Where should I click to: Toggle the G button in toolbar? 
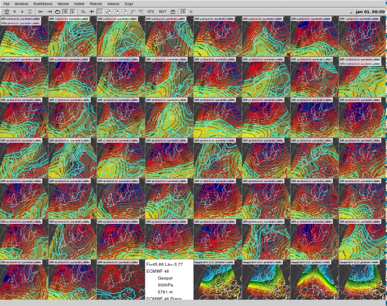tap(65, 12)
